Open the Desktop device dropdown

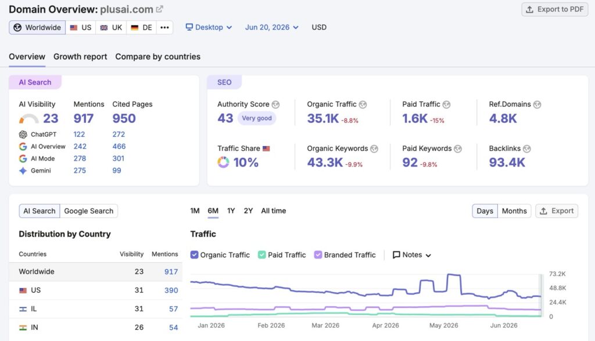[209, 27]
